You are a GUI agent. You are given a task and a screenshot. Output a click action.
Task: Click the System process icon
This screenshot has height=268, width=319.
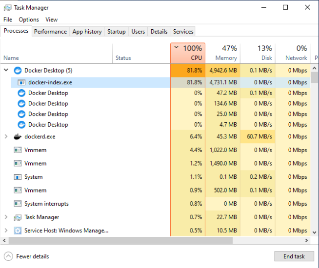tap(18, 177)
